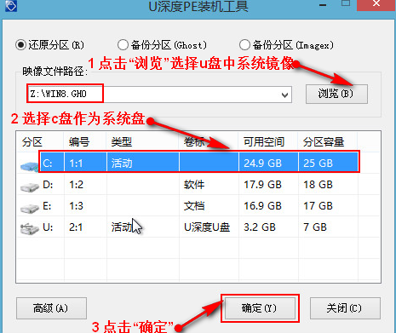Click the 16.9 GB free space cell
Image resolution: width=396 pixels, height=333 pixels.
tap(262, 206)
